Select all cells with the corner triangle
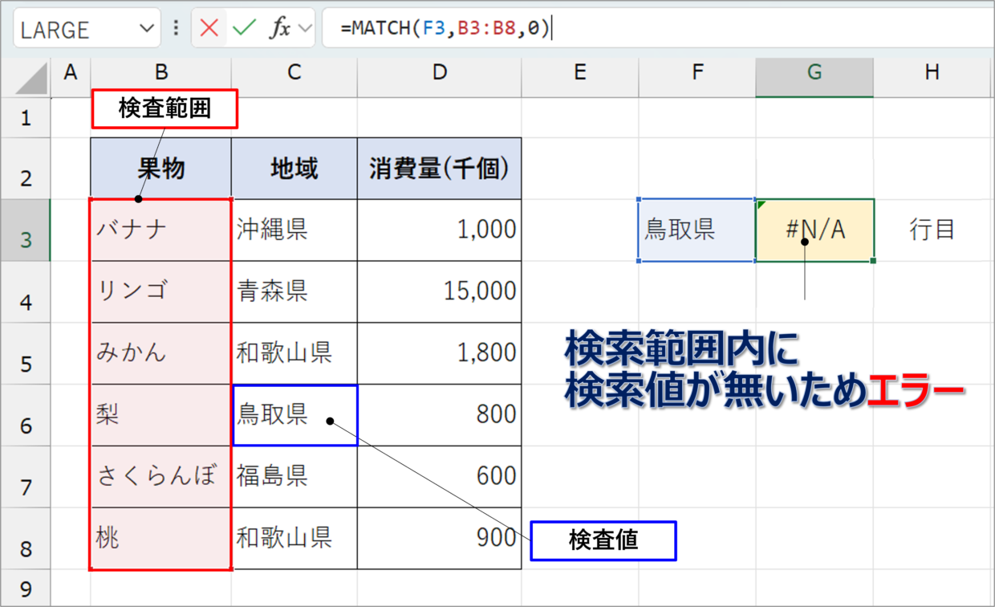Viewport: 995px width, 607px height. (30, 78)
